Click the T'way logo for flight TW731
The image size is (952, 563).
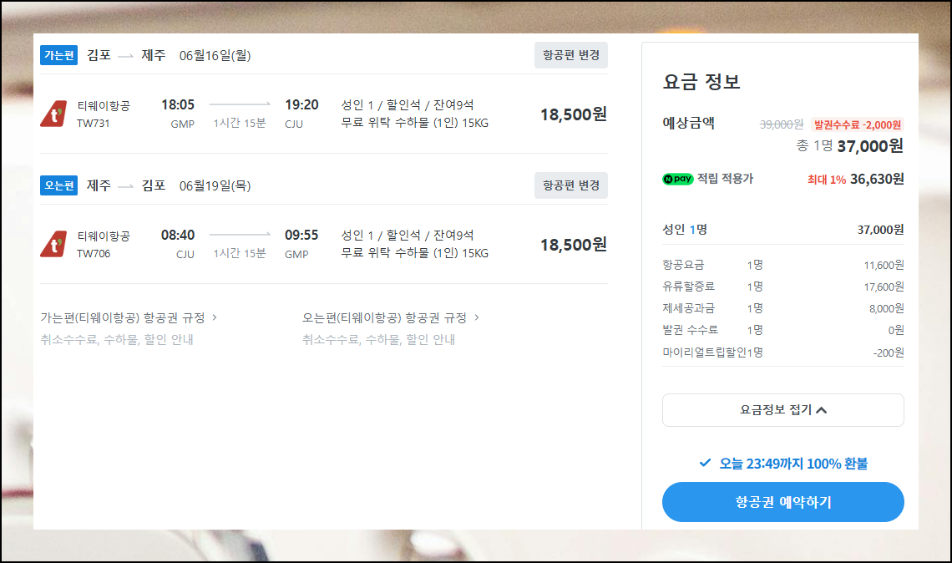pyautogui.click(x=53, y=114)
